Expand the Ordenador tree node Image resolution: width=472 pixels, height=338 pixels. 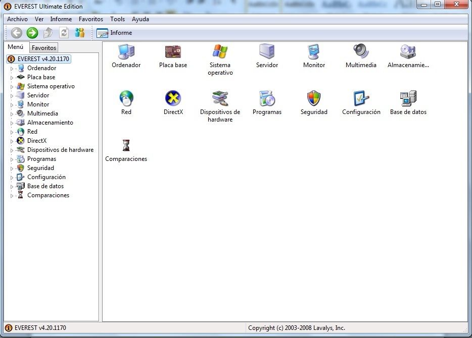pyautogui.click(x=12, y=69)
